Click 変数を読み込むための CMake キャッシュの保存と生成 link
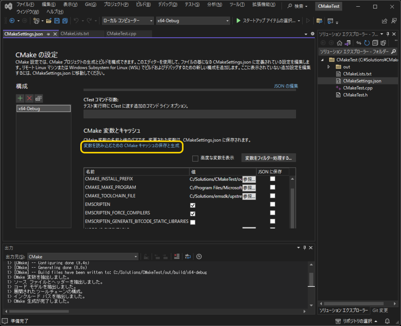This screenshot has height=326, width=401. 132,145
